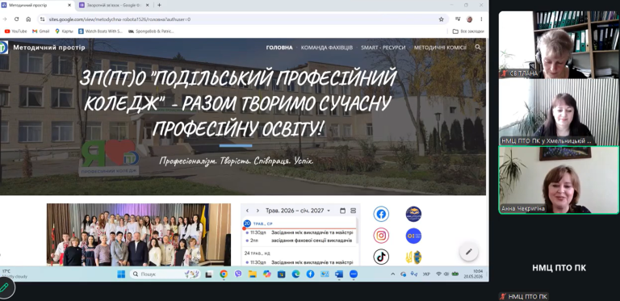Open Gmail bookmark

(x=40, y=31)
